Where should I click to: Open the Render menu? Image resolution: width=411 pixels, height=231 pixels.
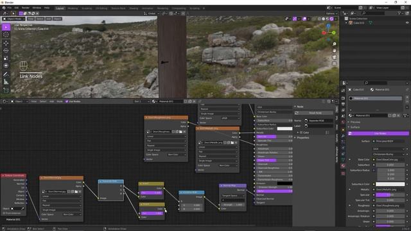pos(26,8)
